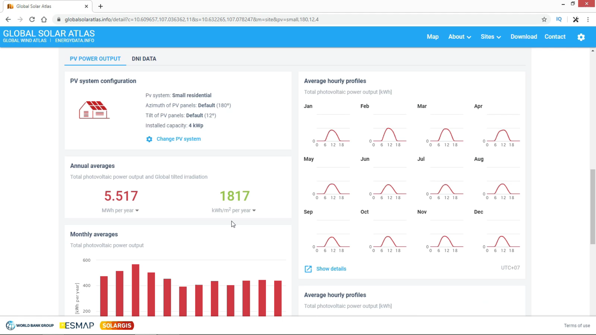Click the January hourly profile chart
Image resolution: width=596 pixels, height=335 pixels.
332,130
